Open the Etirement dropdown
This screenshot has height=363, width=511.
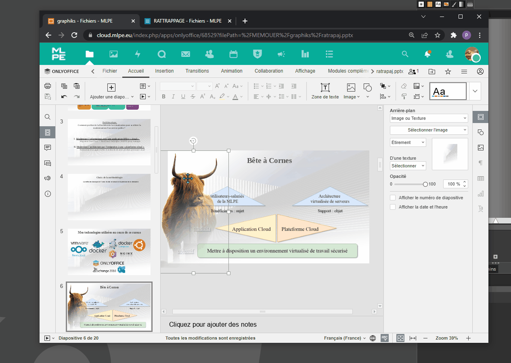[x=408, y=142]
